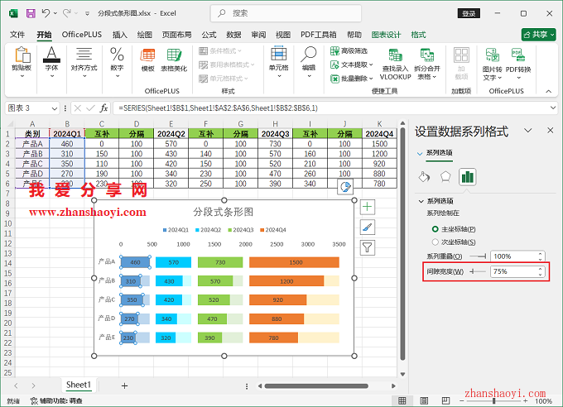Image resolution: width=563 pixels, height=407 pixels.
Task: Select the Series Options bar chart icon
Action: 467,176
